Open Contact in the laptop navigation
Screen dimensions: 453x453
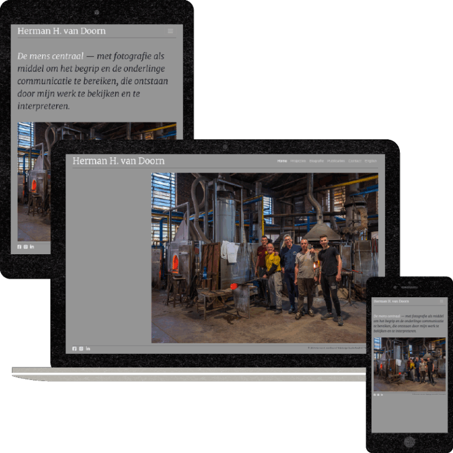(x=354, y=161)
